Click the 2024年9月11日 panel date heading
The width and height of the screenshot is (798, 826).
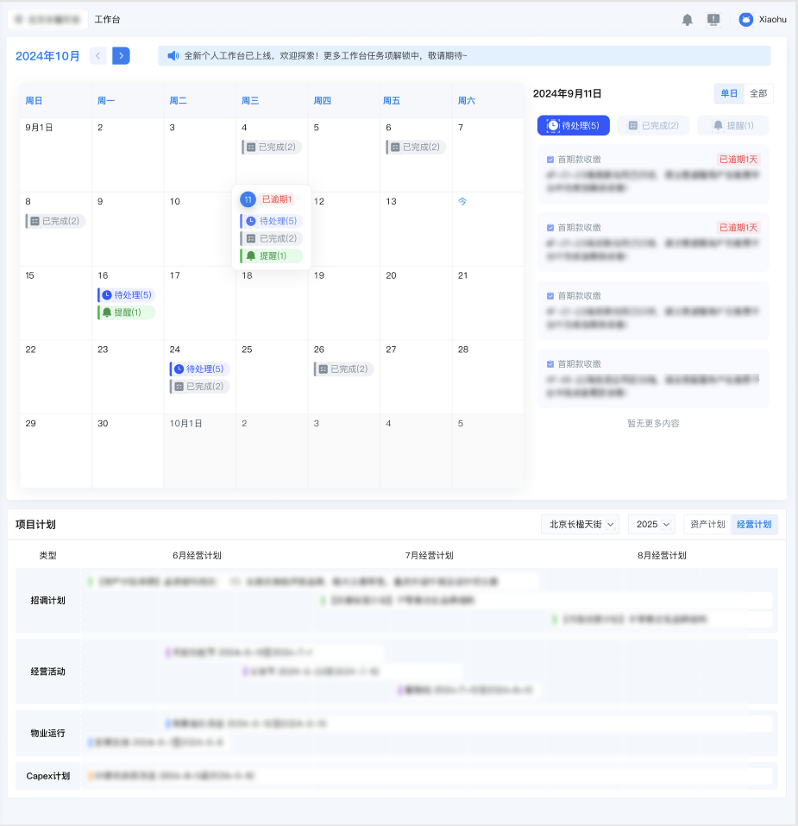coord(567,94)
